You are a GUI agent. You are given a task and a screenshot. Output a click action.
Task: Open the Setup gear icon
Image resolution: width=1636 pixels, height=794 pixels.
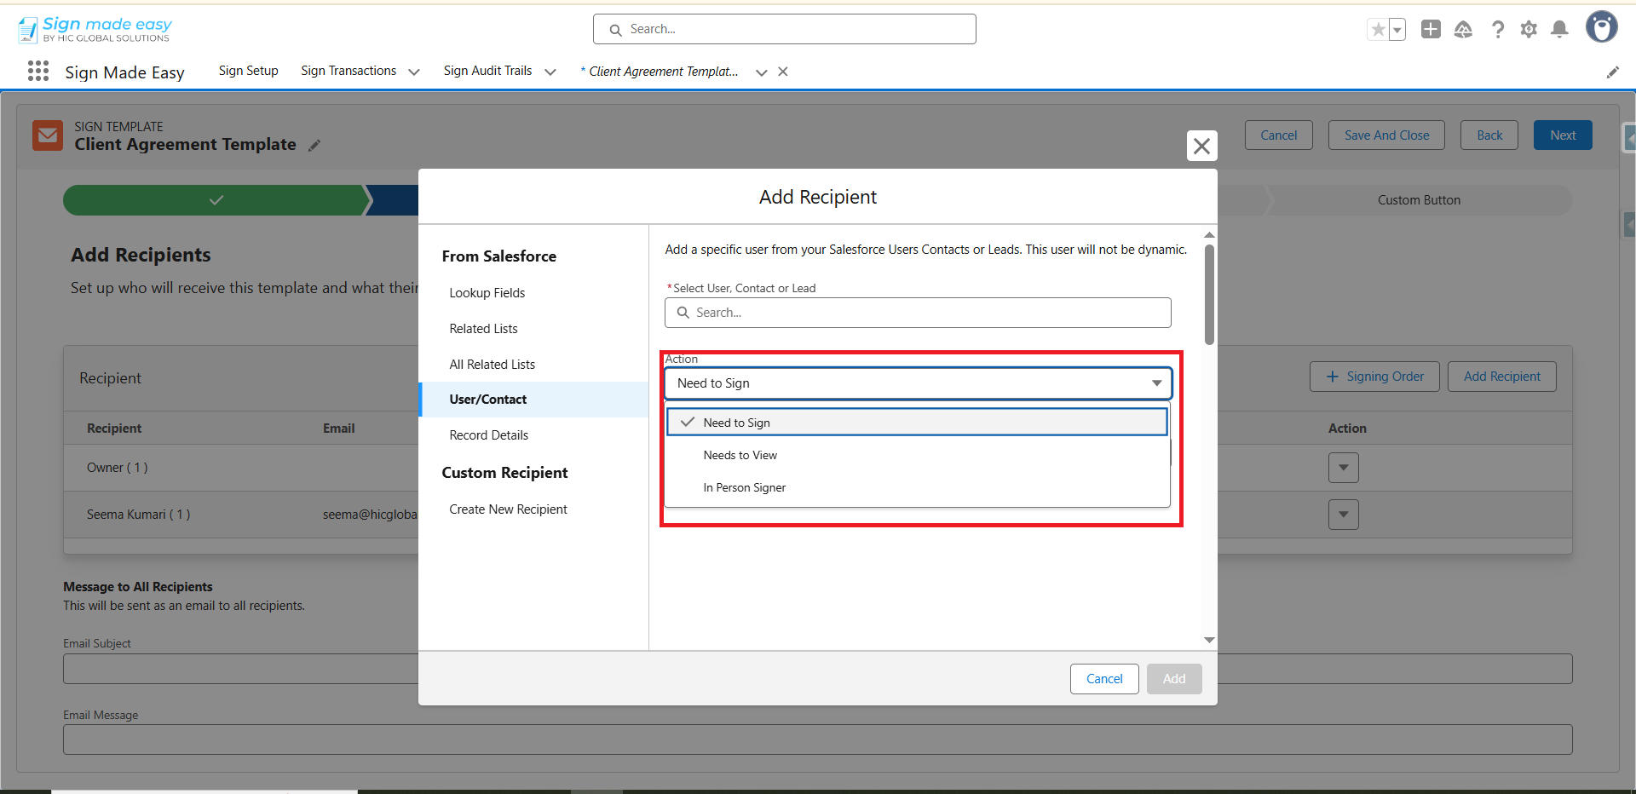click(1529, 30)
